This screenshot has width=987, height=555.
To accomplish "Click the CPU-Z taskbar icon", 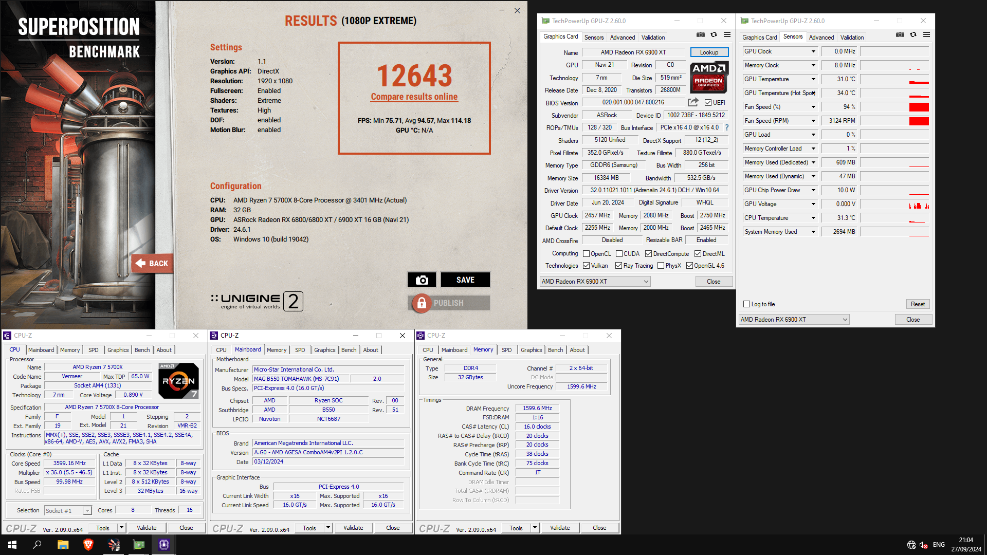I will tap(164, 545).
